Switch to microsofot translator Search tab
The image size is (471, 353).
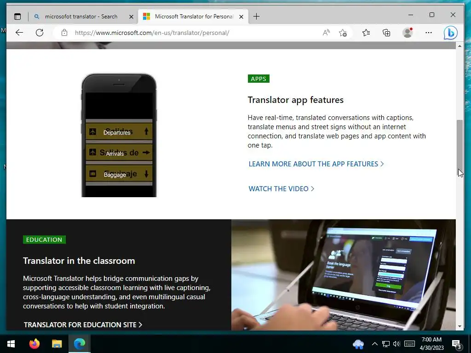81,17
